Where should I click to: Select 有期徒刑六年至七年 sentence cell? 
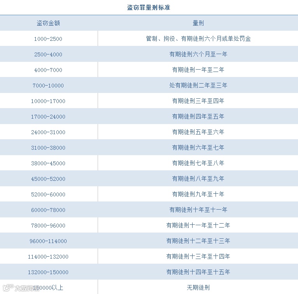[x=198, y=148]
